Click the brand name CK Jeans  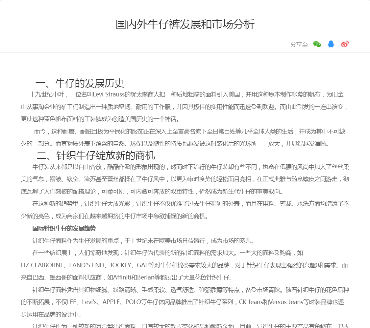251,302
